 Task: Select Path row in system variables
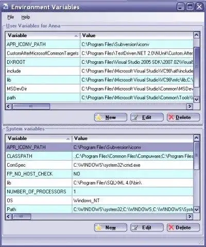coord(99,209)
